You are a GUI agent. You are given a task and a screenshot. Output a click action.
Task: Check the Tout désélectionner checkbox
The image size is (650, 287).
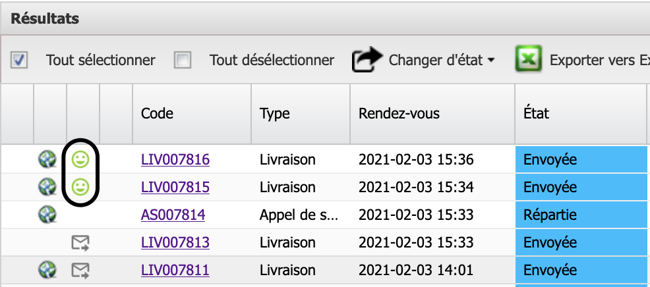(183, 61)
